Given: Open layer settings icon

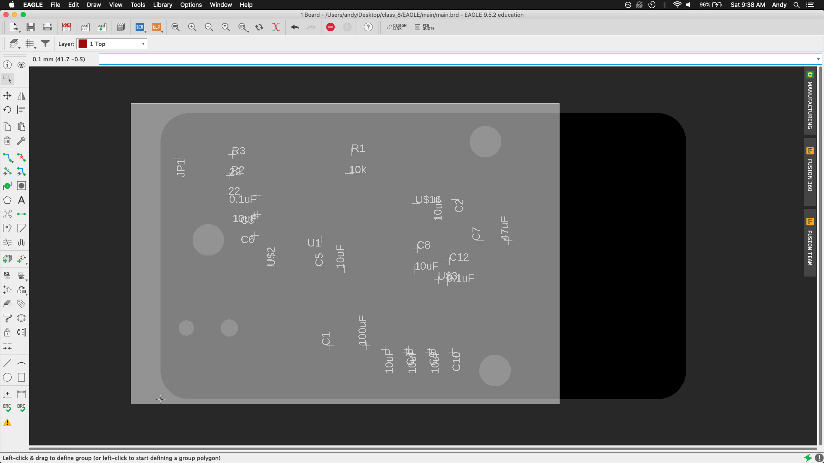Looking at the screenshot, I should (x=14, y=44).
